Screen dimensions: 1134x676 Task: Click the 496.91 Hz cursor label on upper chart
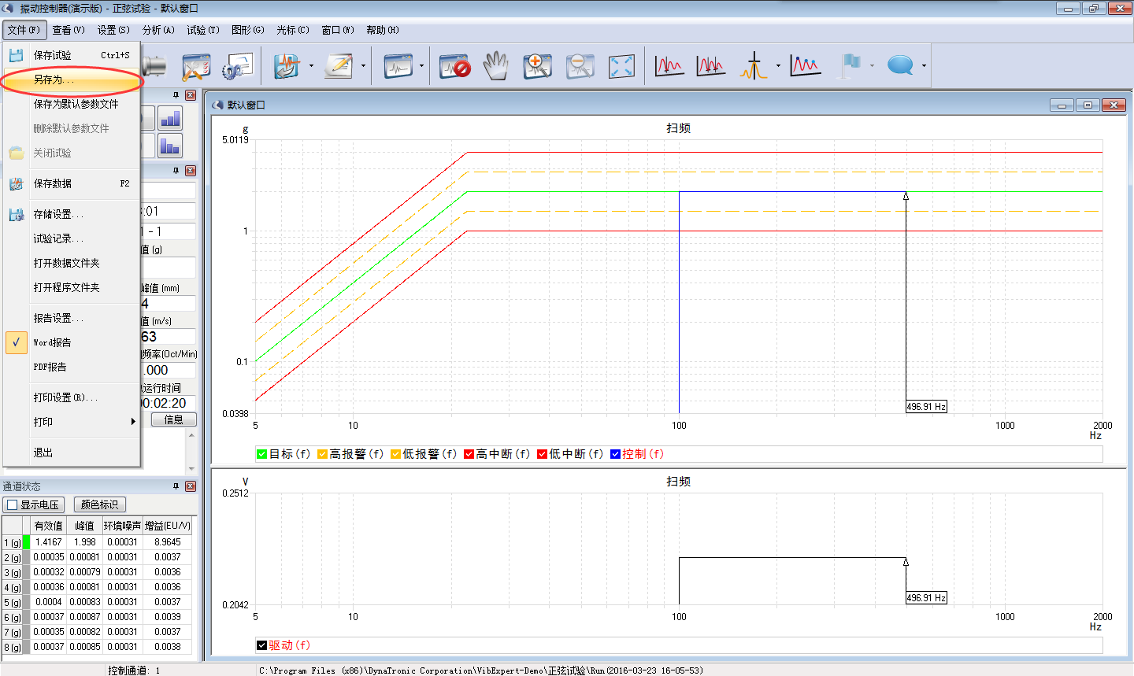(x=926, y=407)
